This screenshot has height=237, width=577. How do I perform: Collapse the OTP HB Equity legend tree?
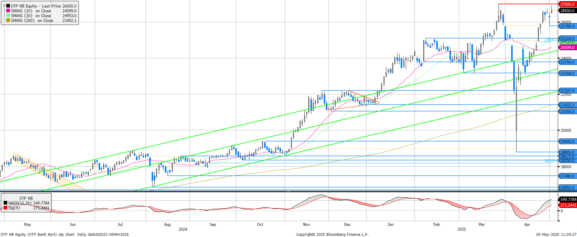coord(4,6)
